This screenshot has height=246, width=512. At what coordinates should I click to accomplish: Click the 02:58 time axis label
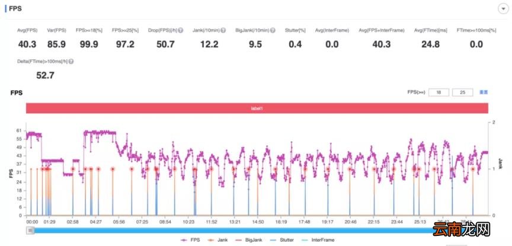click(73, 222)
